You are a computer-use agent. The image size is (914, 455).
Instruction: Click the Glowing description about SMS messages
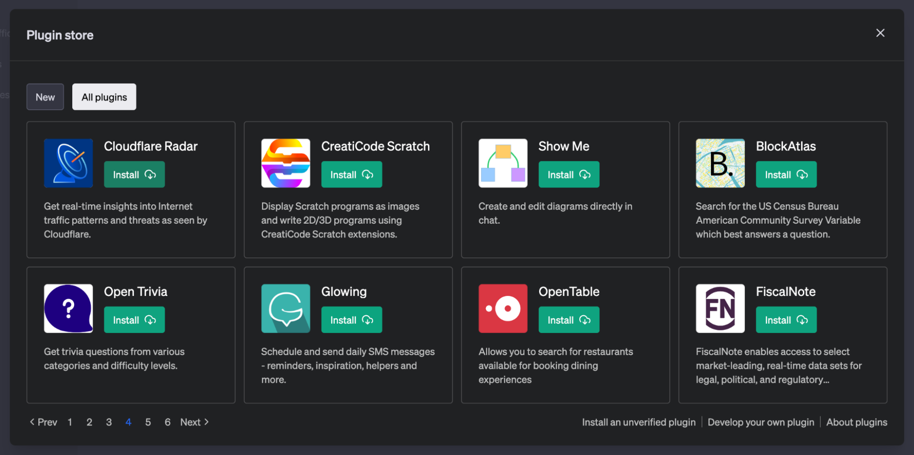[x=348, y=366]
